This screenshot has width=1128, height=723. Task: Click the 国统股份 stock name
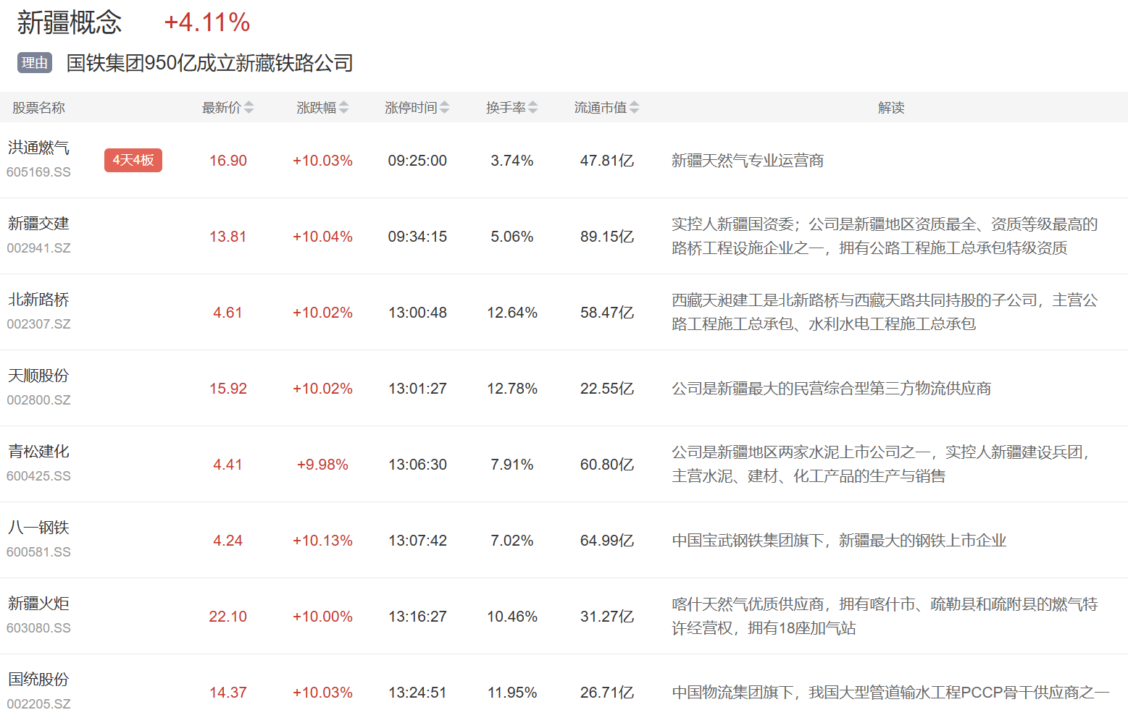pyautogui.click(x=39, y=680)
